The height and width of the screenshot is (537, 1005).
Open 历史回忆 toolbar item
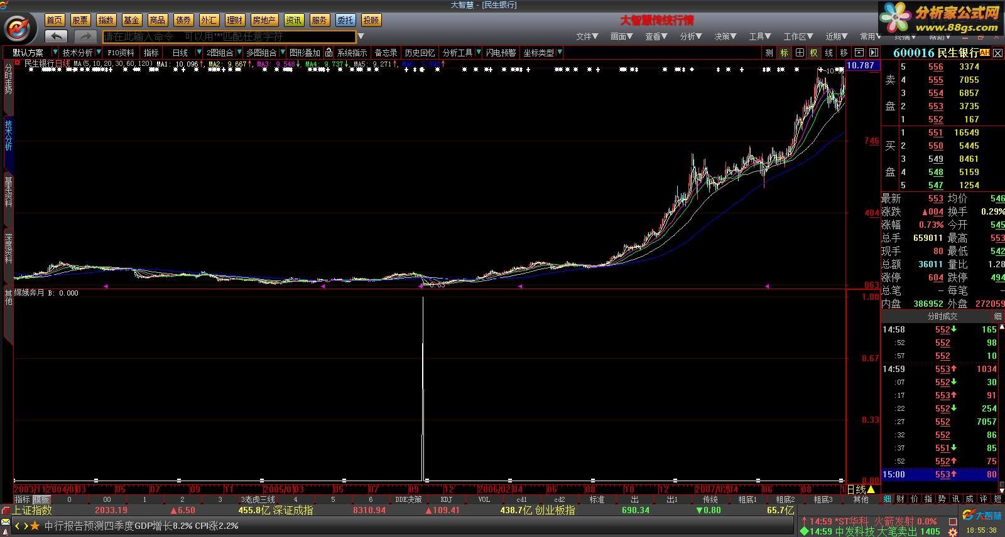[420, 53]
